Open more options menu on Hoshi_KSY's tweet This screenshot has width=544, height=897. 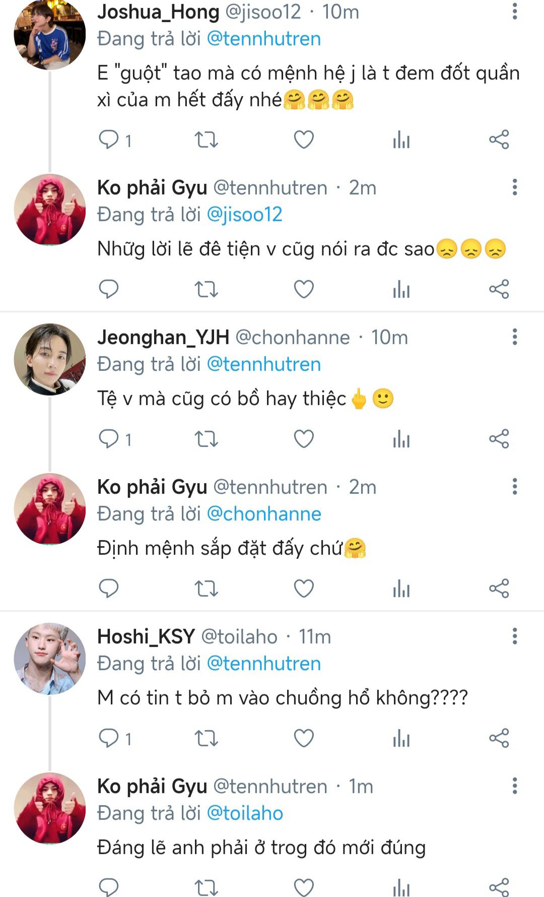coord(514,636)
